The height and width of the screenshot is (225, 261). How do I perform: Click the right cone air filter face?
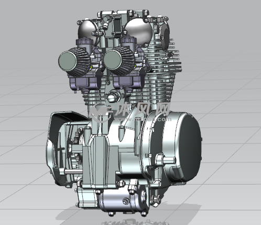click(113, 59)
